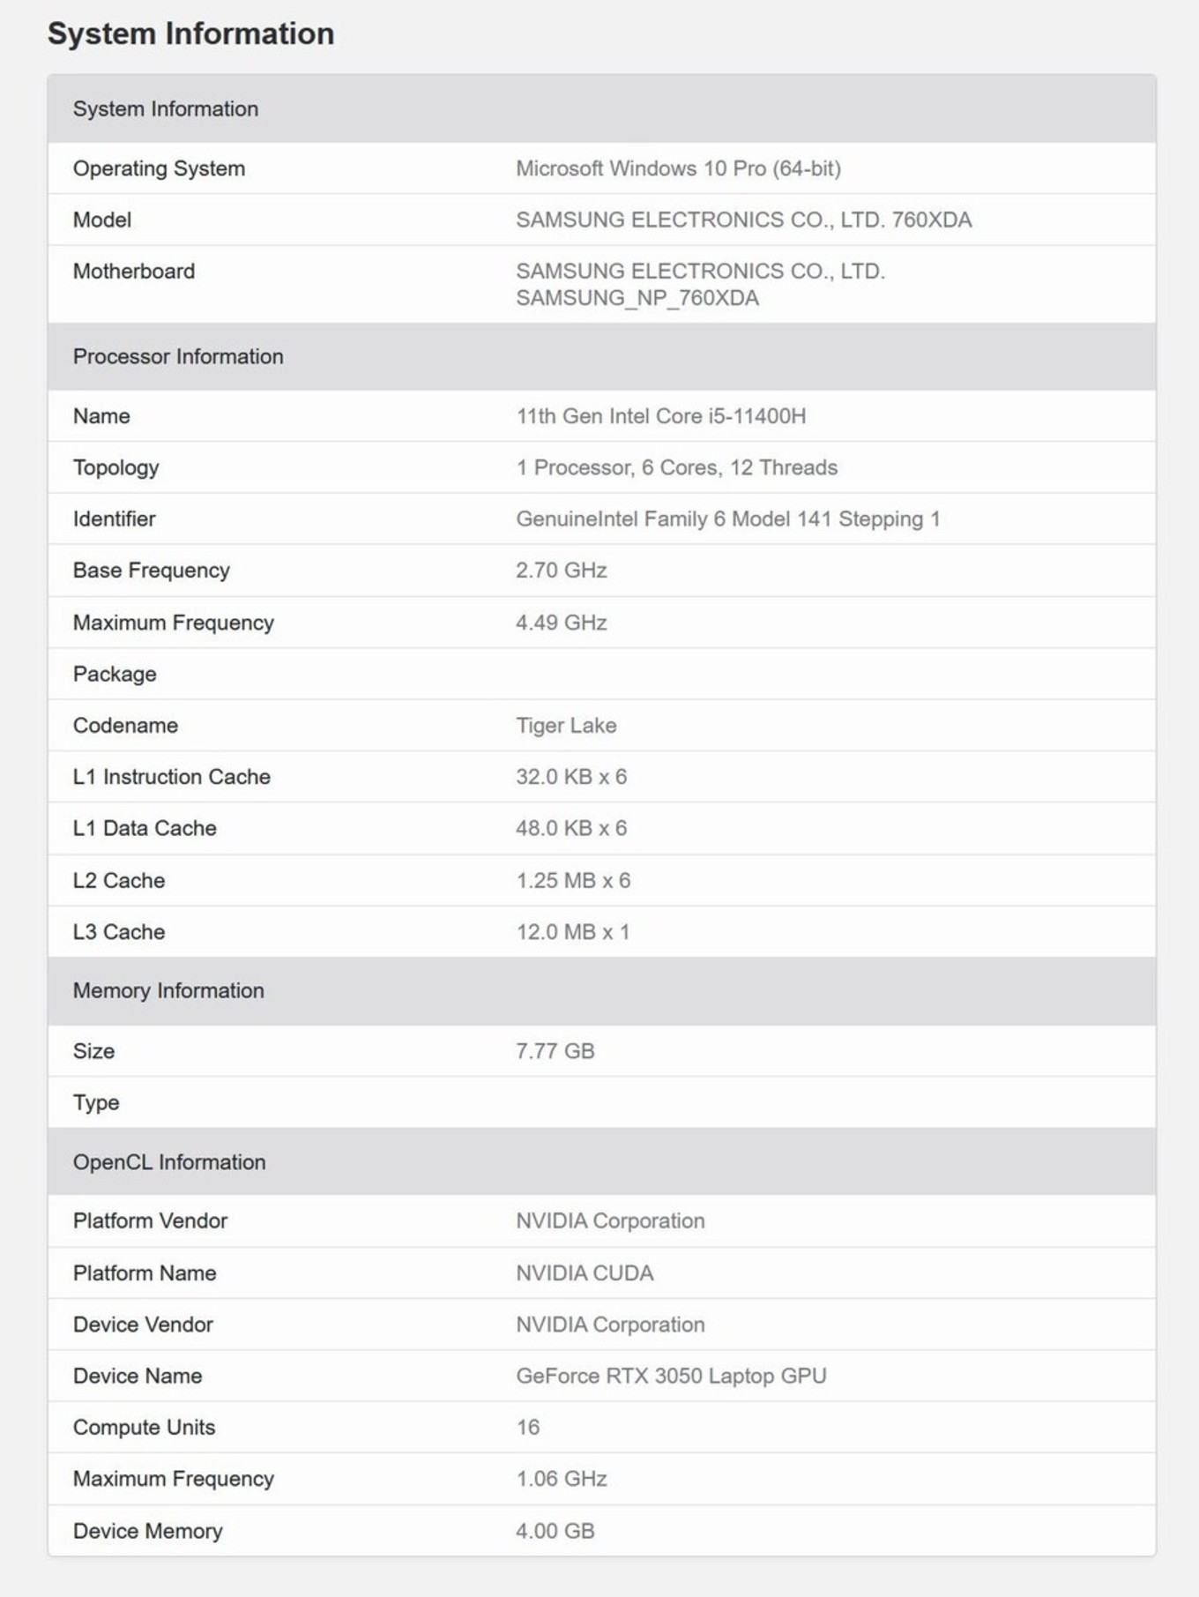Select the 'Device Memory' label
The image size is (1199, 1597).
[x=147, y=1531]
